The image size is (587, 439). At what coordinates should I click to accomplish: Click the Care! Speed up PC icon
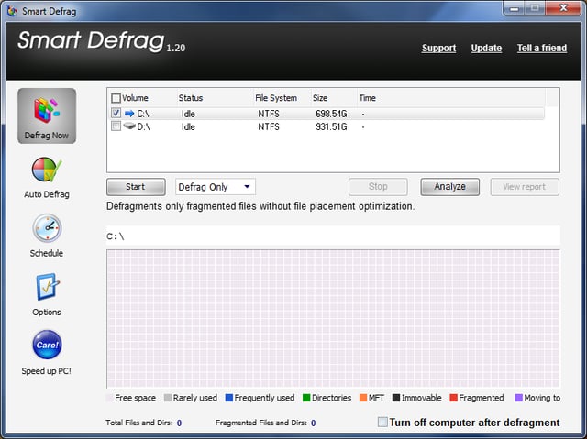[47, 345]
